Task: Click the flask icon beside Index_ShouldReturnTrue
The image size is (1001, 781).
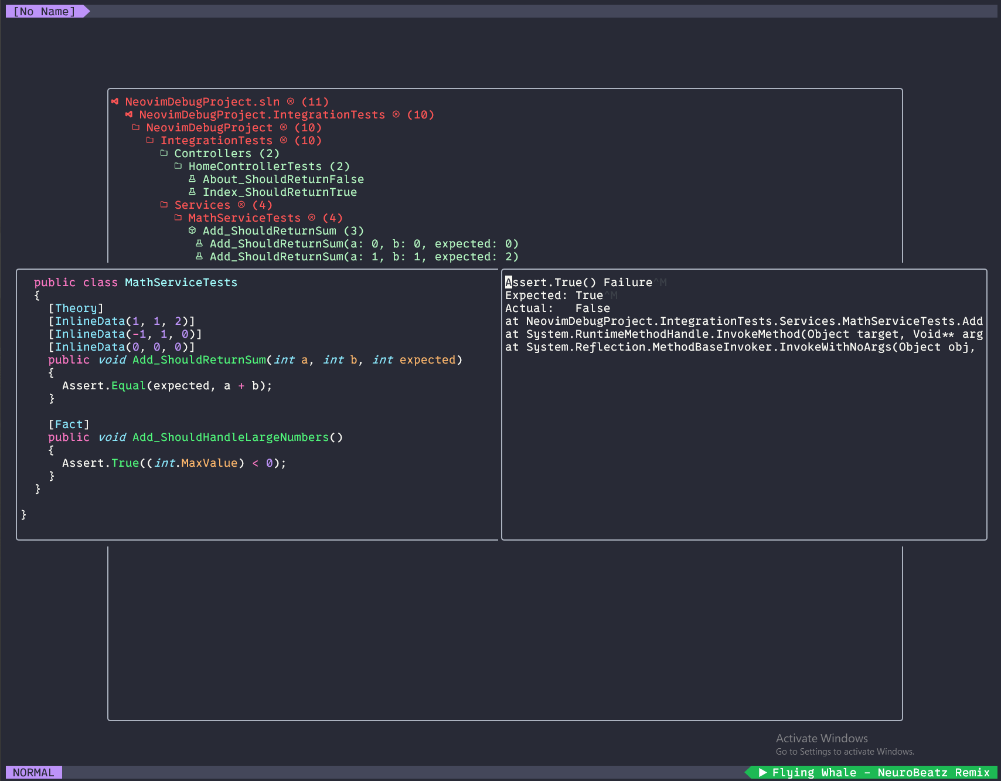Action: (192, 192)
